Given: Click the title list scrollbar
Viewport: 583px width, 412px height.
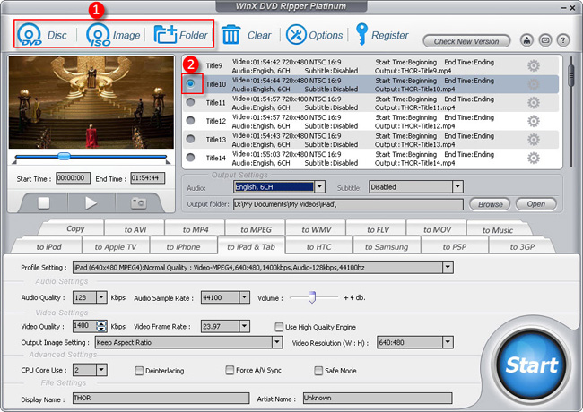Looking at the screenshot, I should [571, 75].
